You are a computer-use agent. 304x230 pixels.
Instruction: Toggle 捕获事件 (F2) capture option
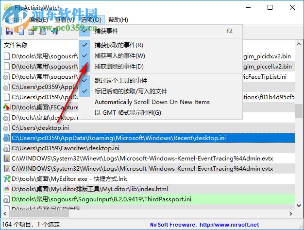(x=161, y=31)
